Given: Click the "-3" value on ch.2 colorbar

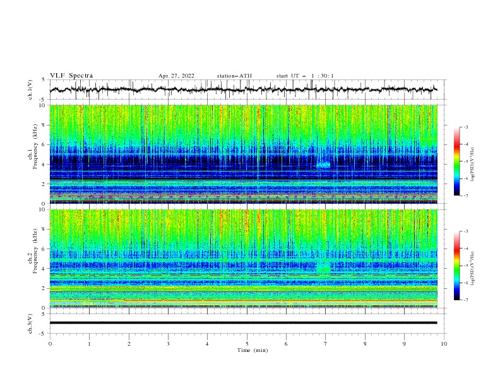Looking at the screenshot, I should 465,231.
